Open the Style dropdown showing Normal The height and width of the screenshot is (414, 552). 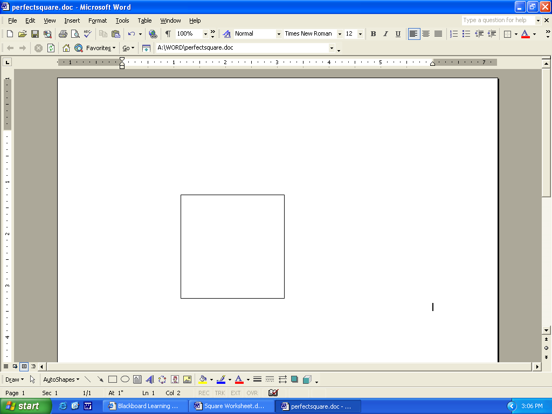tap(279, 34)
